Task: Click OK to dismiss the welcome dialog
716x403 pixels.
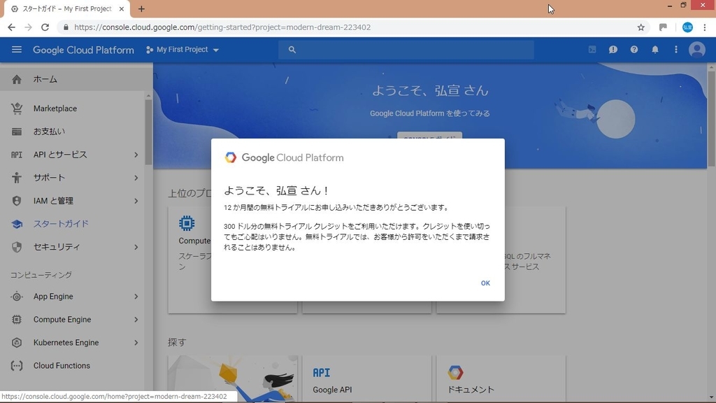Action: (485, 283)
